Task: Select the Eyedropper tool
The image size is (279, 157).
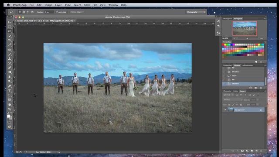Action: tap(10, 45)
